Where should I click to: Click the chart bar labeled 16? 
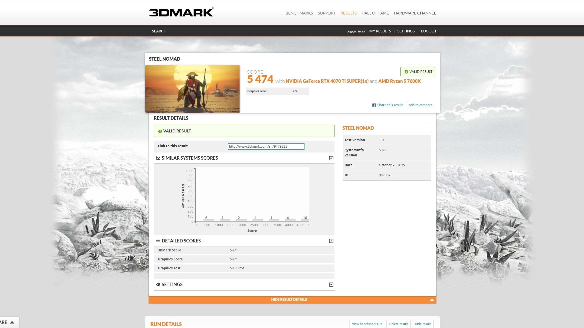point(305,220)
